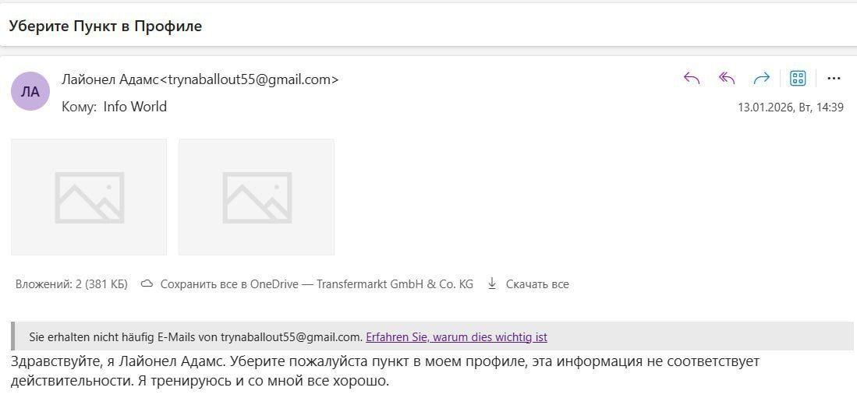Viewport: 857px width, 412px height.
Task: Click the 'Вложений: 2 (381 КБ)' label
Action: pos(72,284)
